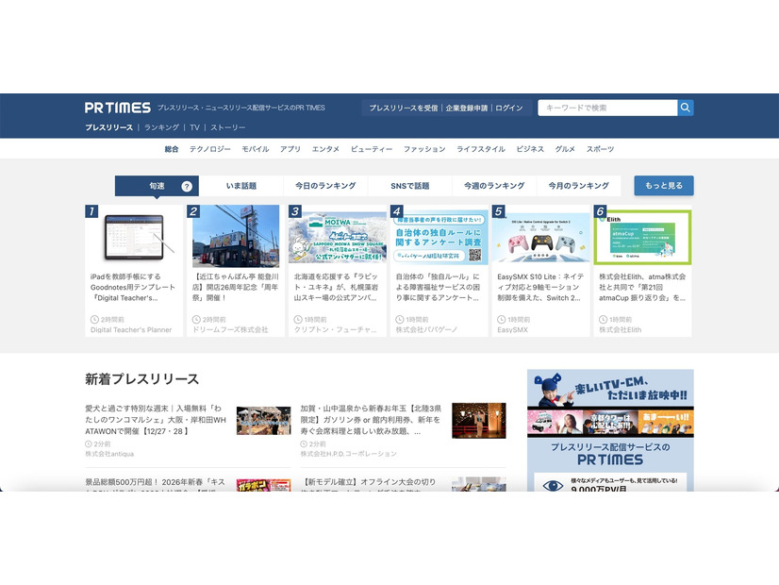Select the グルメ category
The width and height of the screenshot is (779, 585).
click(565, 149)
